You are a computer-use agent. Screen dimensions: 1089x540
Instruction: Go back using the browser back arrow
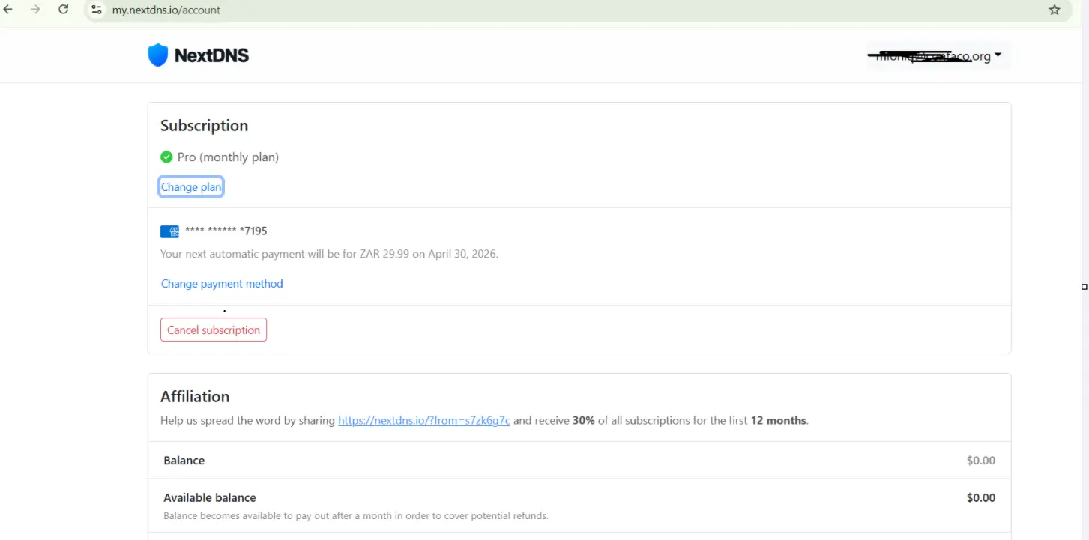(9, 10)
